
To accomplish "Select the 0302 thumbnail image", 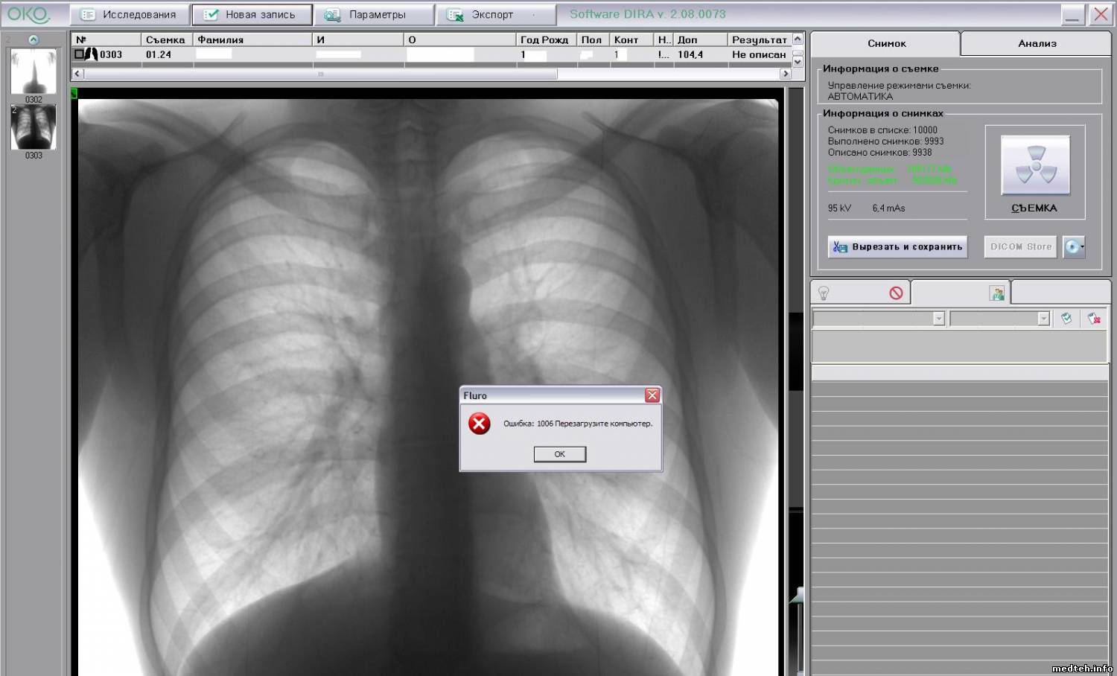I will [34, 72].
